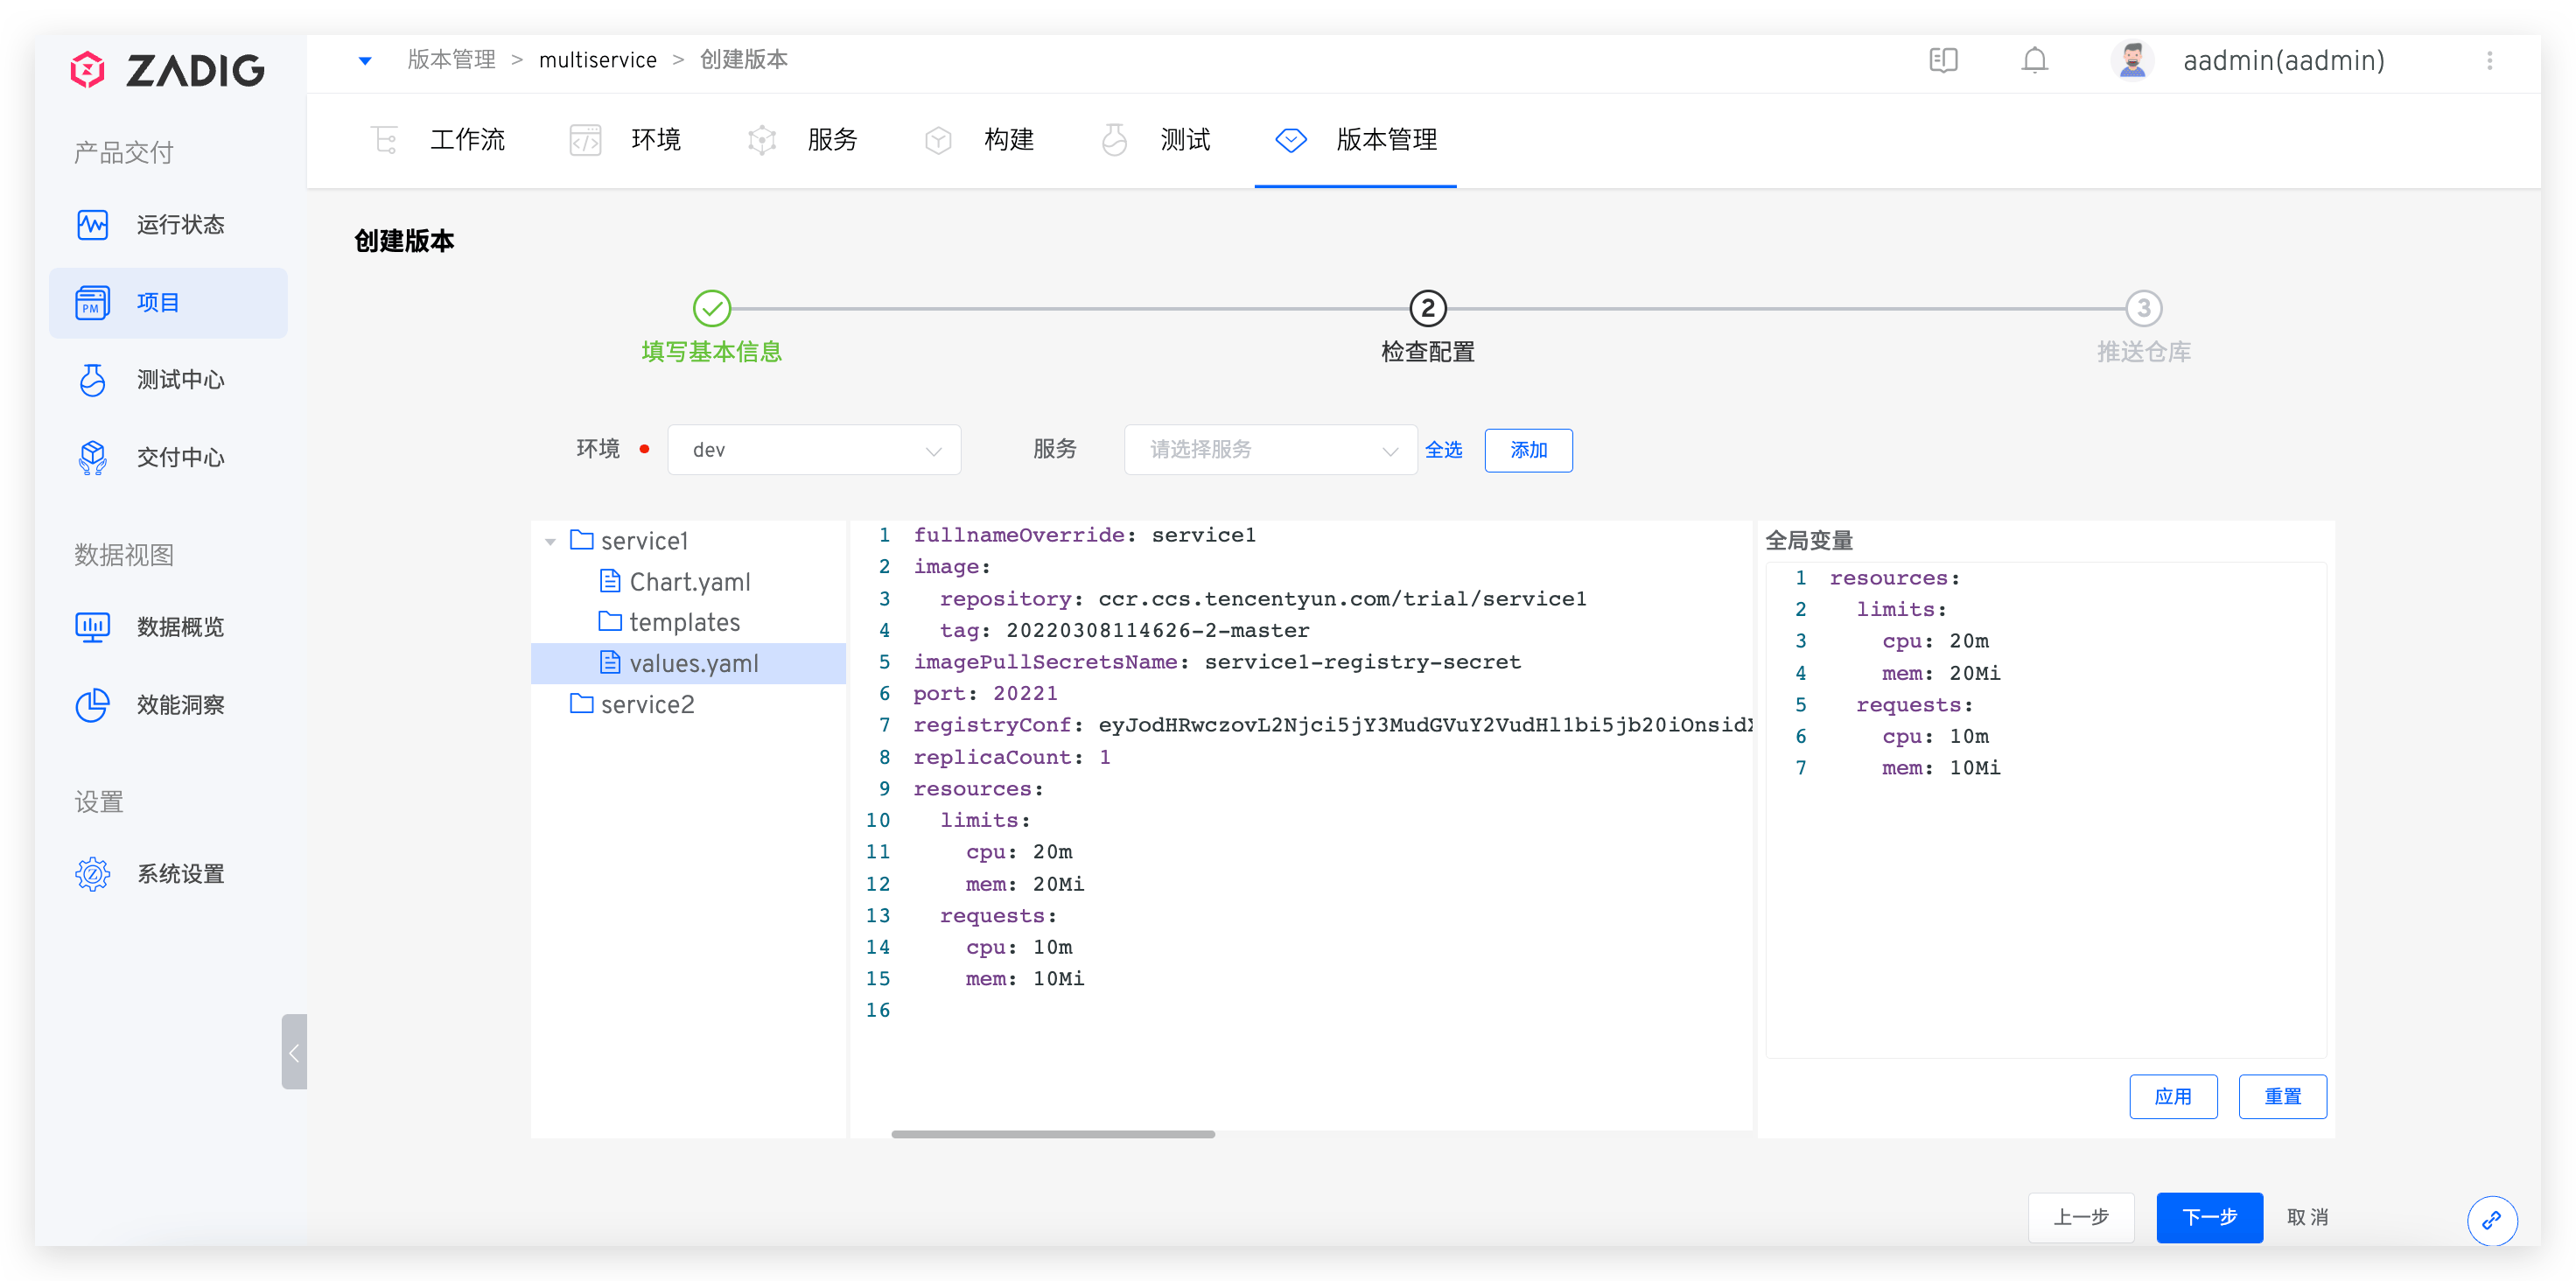2576x1281 pixels.
Task: Click the link icon floating button
Action: pos(2491,1220)
